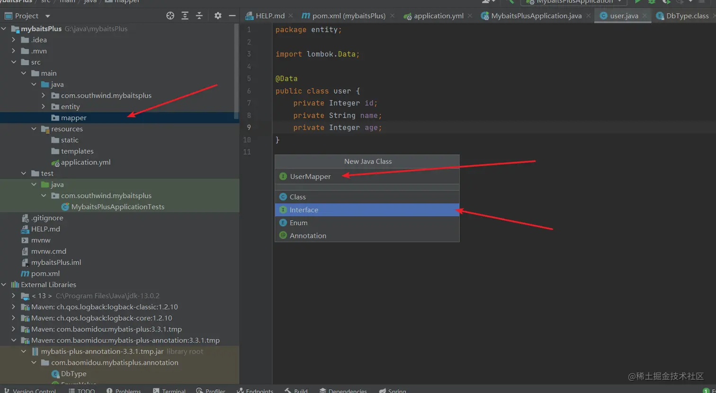This screenshot has height=393, width=716.
Task: Open the Terminal tool window
Action: pos(169,391)
